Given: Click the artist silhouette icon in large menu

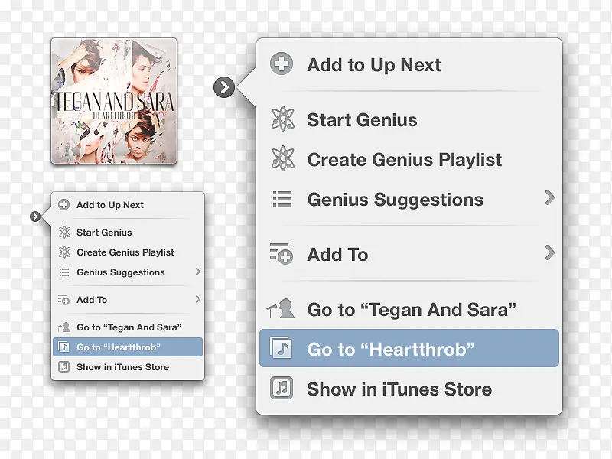Looking at the screenshot, I should point(281,308).
